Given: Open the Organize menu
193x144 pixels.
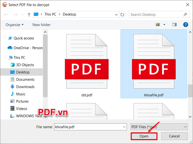Looking at the screenshot, I should [14, 25].
